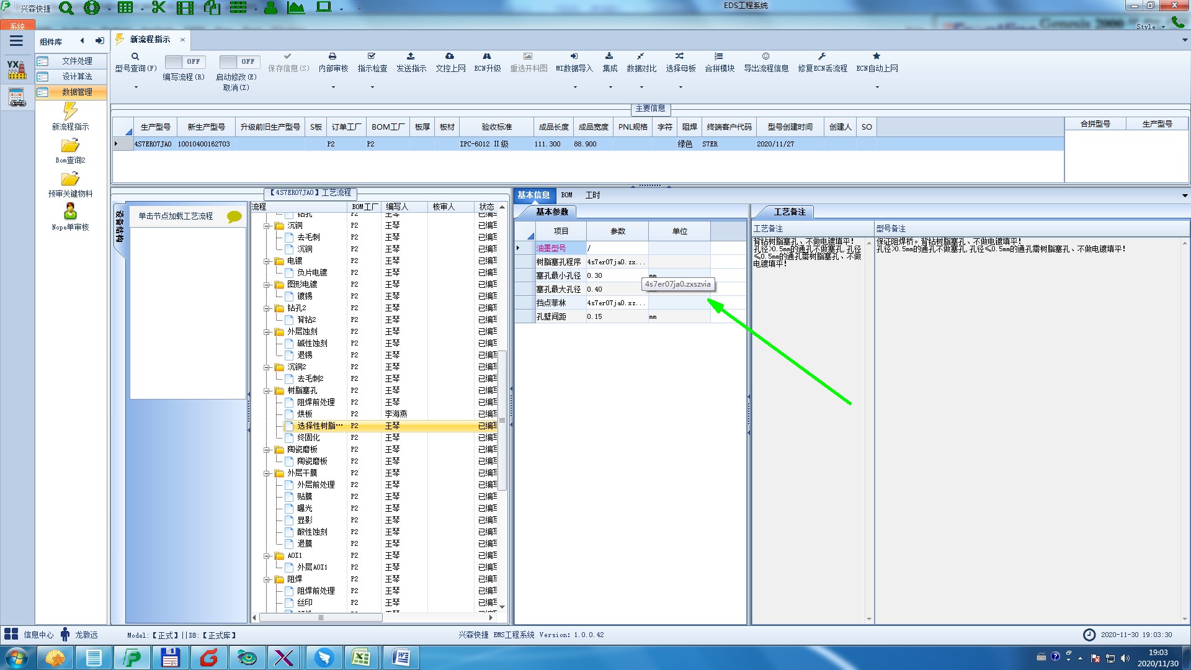
Task: Select the 基本信息 tab
Action: [533, 195]
